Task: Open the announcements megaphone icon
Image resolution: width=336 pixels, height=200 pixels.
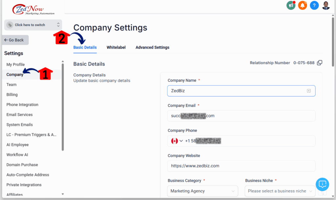Action: coord(291,5)
